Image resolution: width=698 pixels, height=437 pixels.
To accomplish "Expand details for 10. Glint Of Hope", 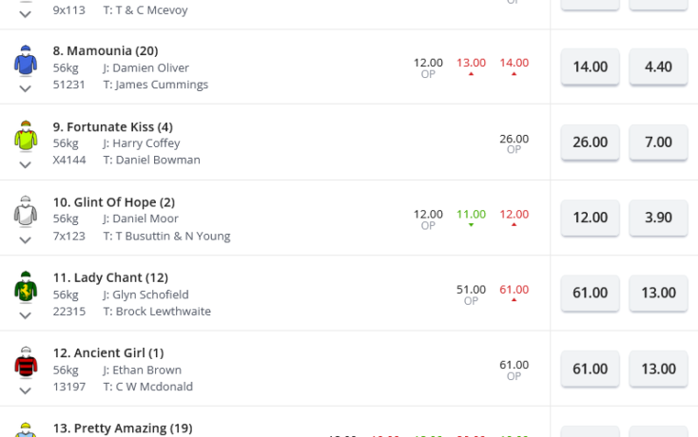I will tap(26, 240).
